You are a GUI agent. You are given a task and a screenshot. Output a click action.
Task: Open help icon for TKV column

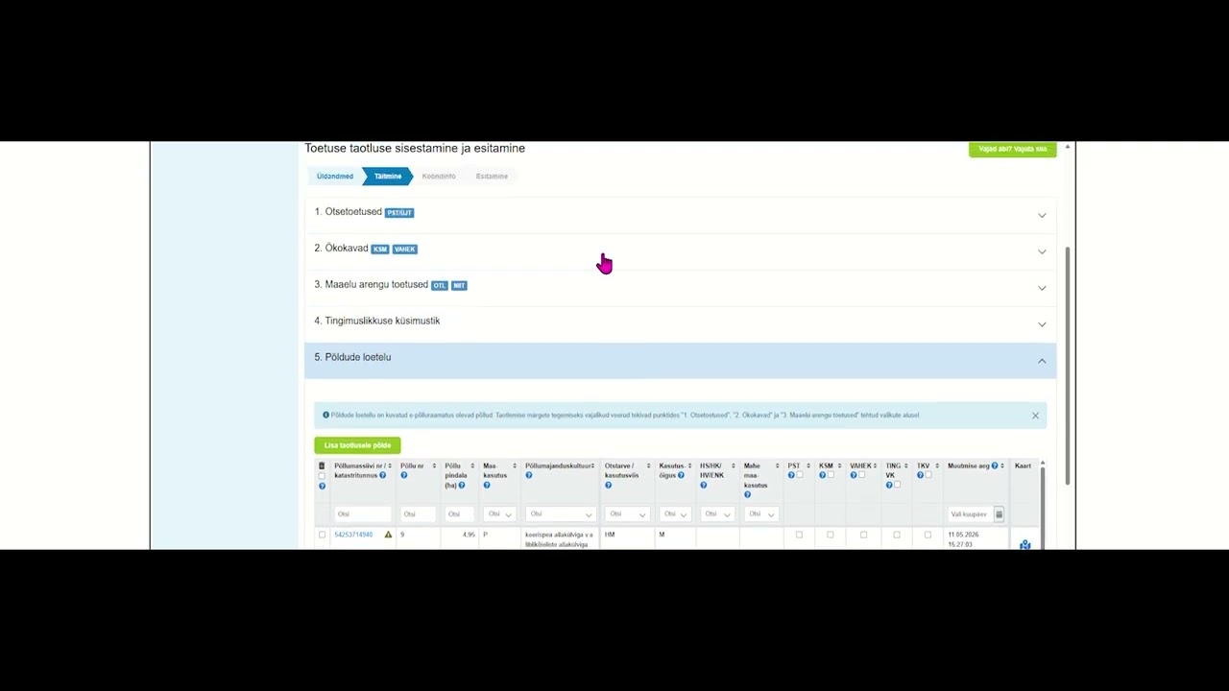click(920, 475)
